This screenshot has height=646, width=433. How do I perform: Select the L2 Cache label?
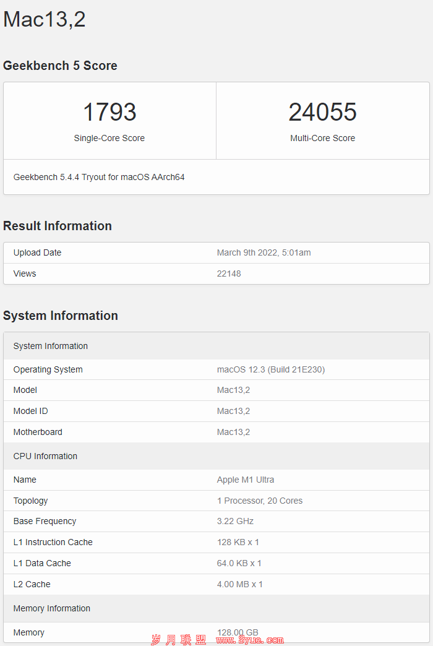(32, 584)
